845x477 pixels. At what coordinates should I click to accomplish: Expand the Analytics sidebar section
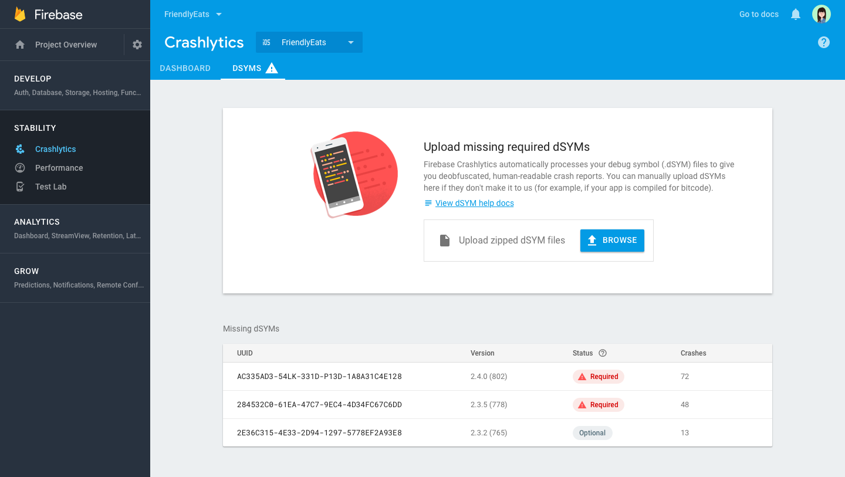pyautogui.click(x=37, y=222)
